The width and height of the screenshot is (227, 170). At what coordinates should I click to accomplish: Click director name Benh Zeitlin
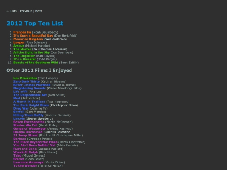(x=69, y=63)
